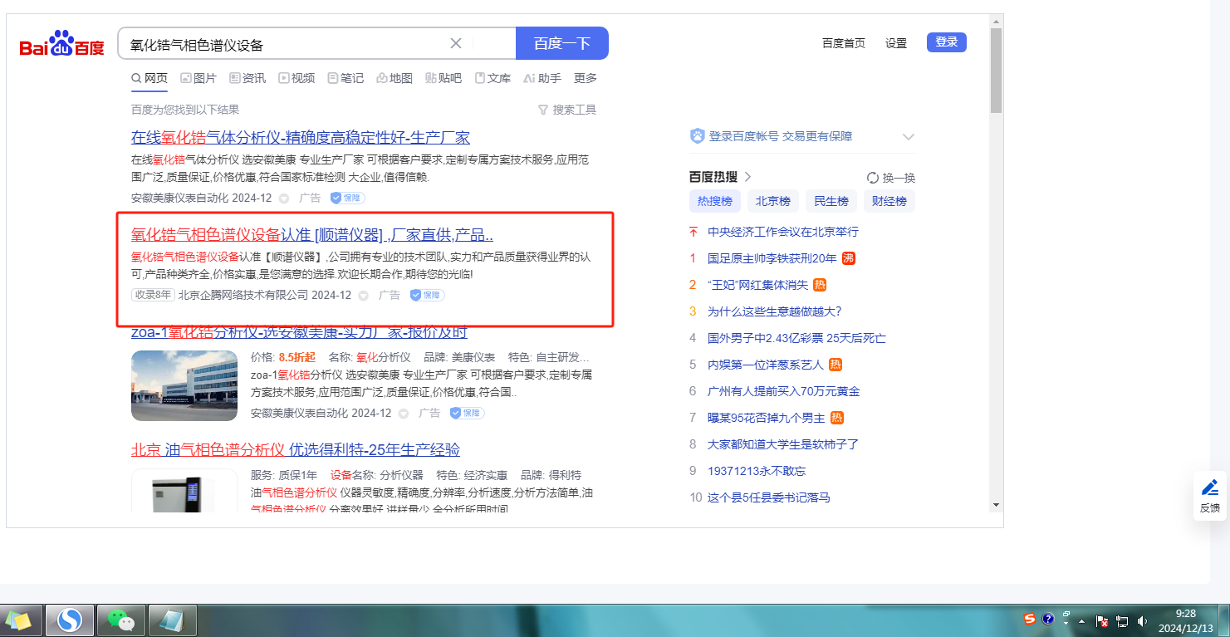This screenshot has width=1230, height=637.
Task: Open WeChat from the taskbar
Action: coord(121,620)
